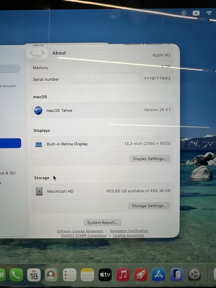Screen dimensions: 216x288
Task: Open System Settings gear in Dock
Action: [x=194, y=275]
